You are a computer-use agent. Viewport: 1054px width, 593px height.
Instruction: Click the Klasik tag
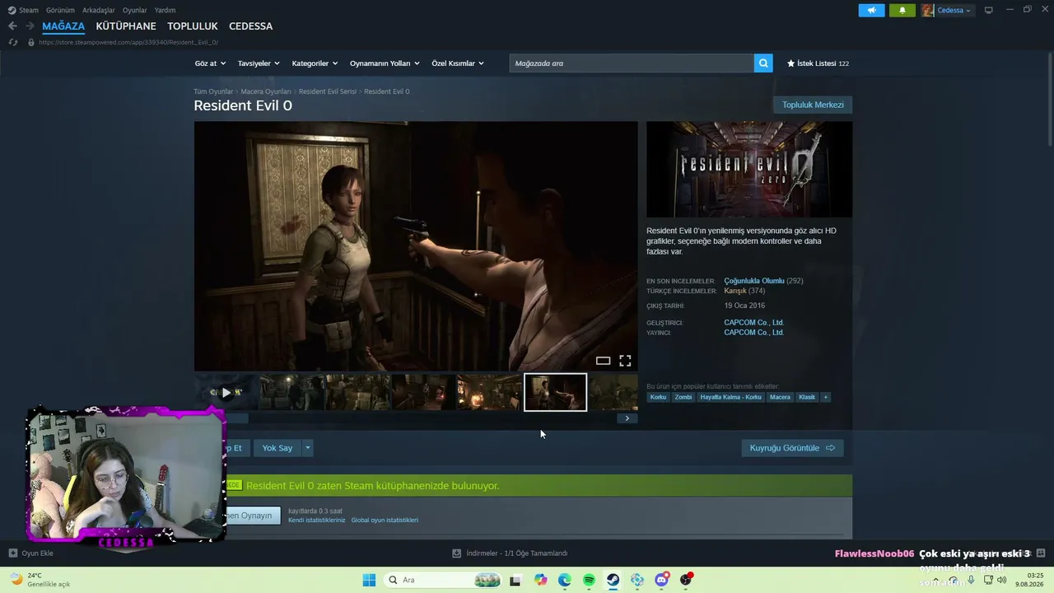click(807, 397)
